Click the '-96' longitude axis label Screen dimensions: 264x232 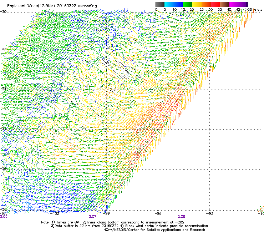(x=158, y=213)
